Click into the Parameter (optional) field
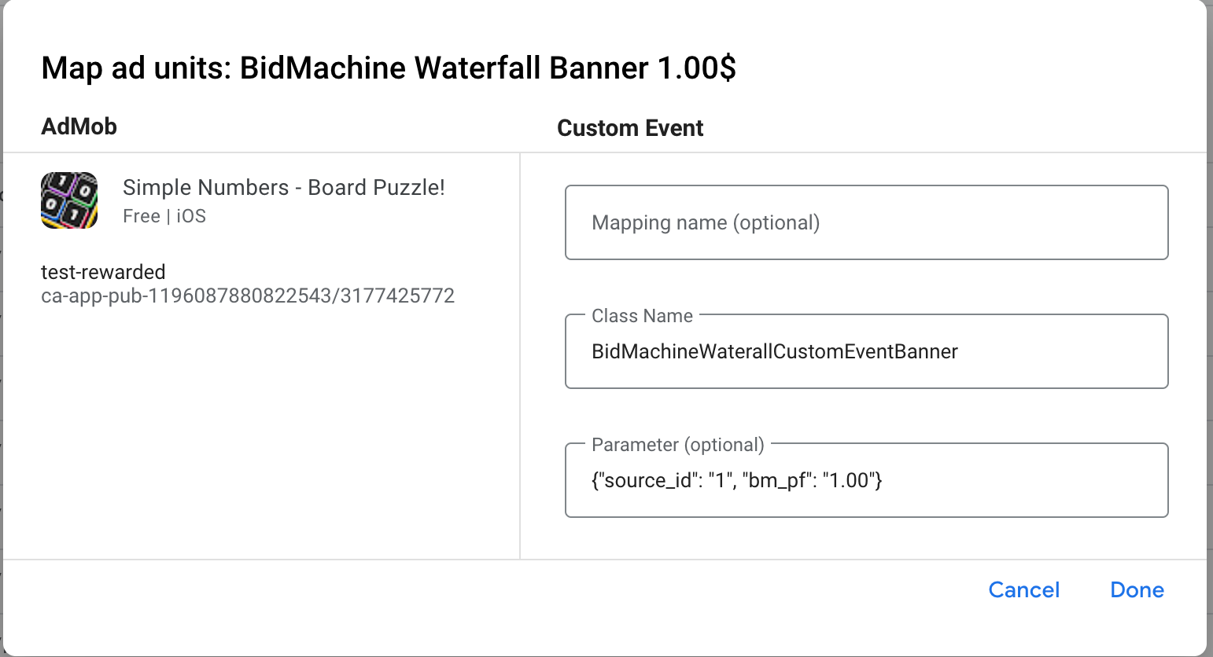The width and height of the screenshot is (1213, 657). pyautogui.click(x=867, y=480)
